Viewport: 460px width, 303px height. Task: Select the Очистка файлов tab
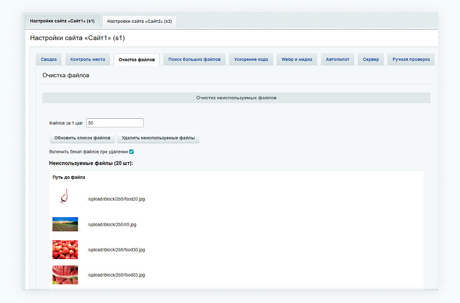click(137, 59)
